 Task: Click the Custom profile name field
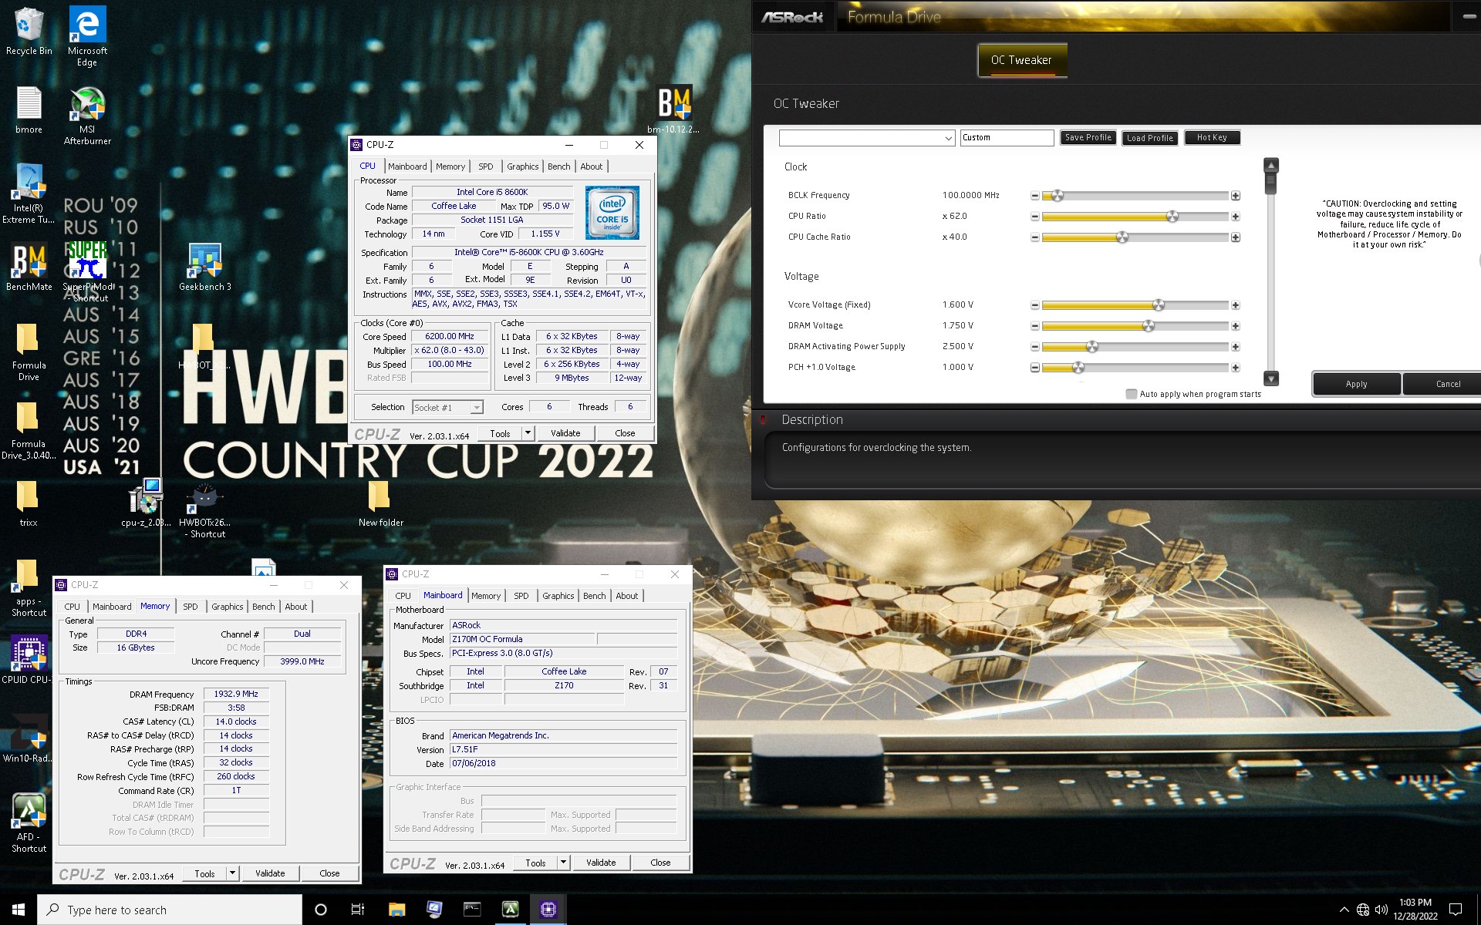tap(1007, 138)
